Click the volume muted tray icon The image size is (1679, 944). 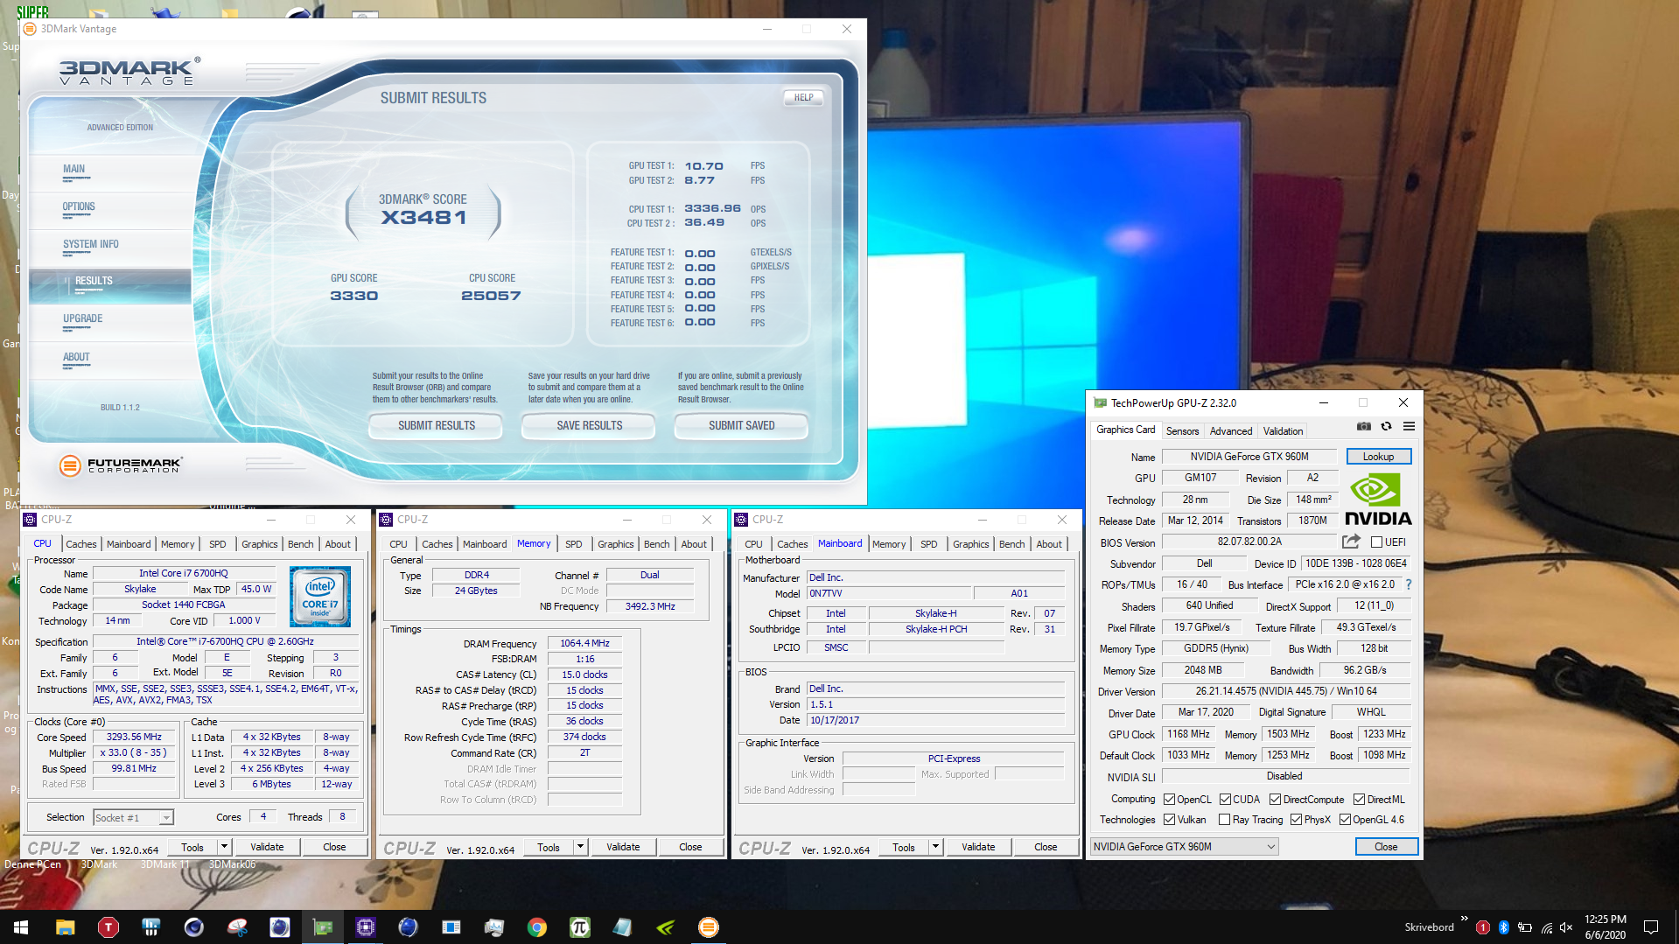1566,927
